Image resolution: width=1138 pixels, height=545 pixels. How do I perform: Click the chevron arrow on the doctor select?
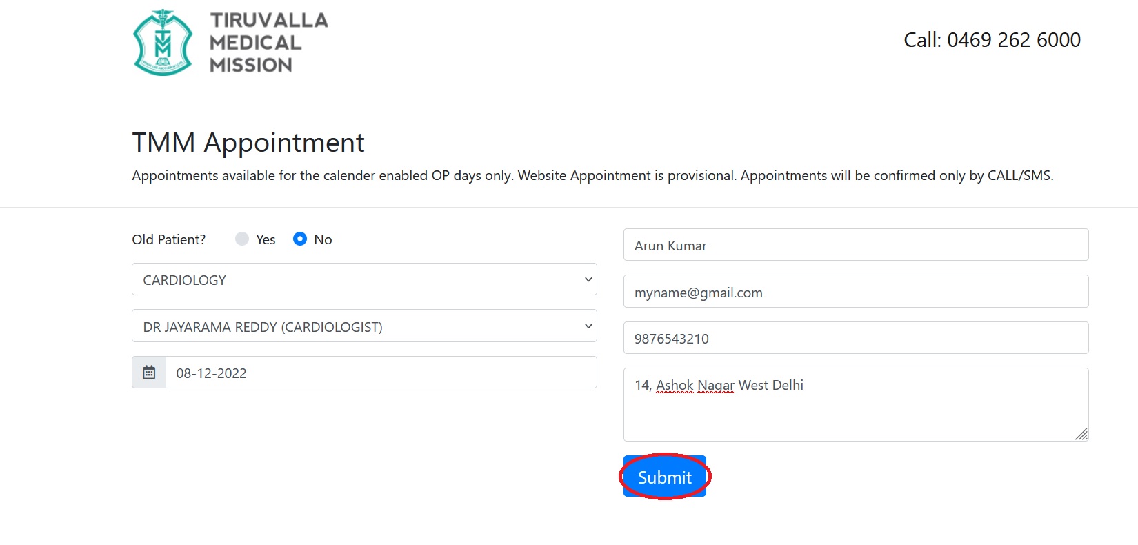tap(588, 326)
